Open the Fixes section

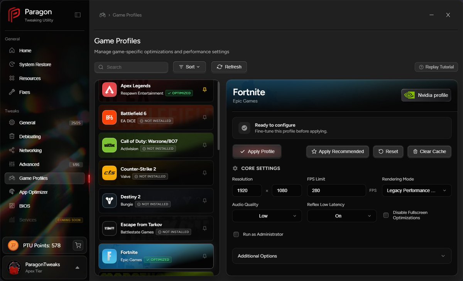45,92
